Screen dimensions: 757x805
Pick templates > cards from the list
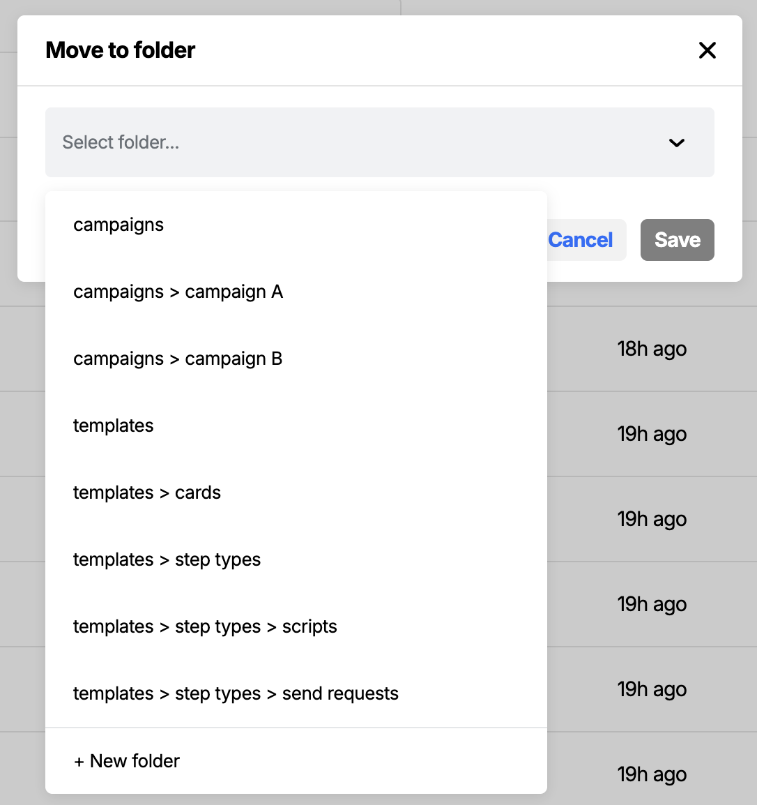pyautogui.click(x=146, y=492)
